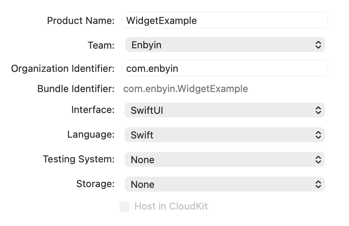The image size is (349, 226).
Task: Click the Bundle Identifier value text
Action: (185, 89)
